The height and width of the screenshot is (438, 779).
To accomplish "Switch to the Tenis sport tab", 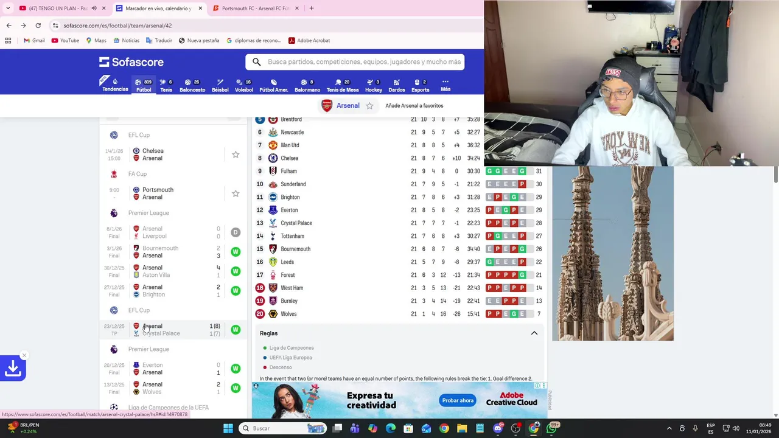I will point(166,85).
